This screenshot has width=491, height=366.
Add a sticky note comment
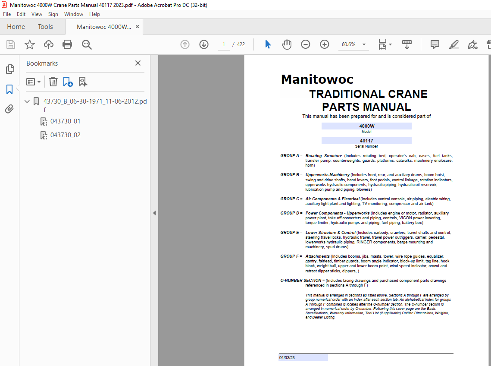[435, 44]
